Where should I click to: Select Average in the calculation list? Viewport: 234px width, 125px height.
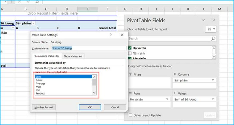coord(41,83)
